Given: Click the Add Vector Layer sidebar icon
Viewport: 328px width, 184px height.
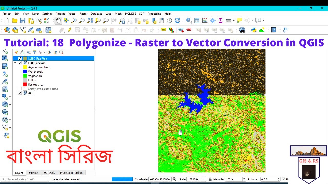Looking at the screenshot, I should tap(5, 51).
